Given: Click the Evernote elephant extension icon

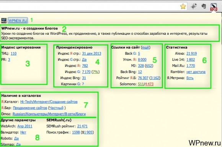Looking at the screenshot, I should 204,6.
